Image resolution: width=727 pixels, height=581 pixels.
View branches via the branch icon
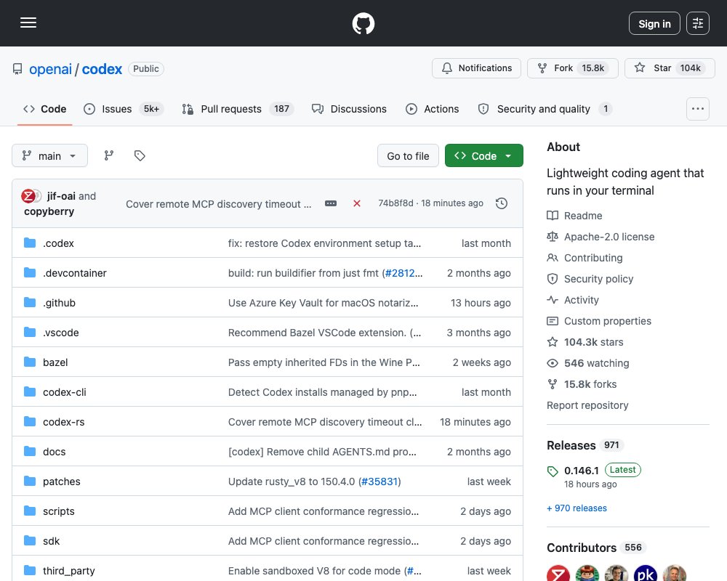pyautogui.click(x=109, y=155)
